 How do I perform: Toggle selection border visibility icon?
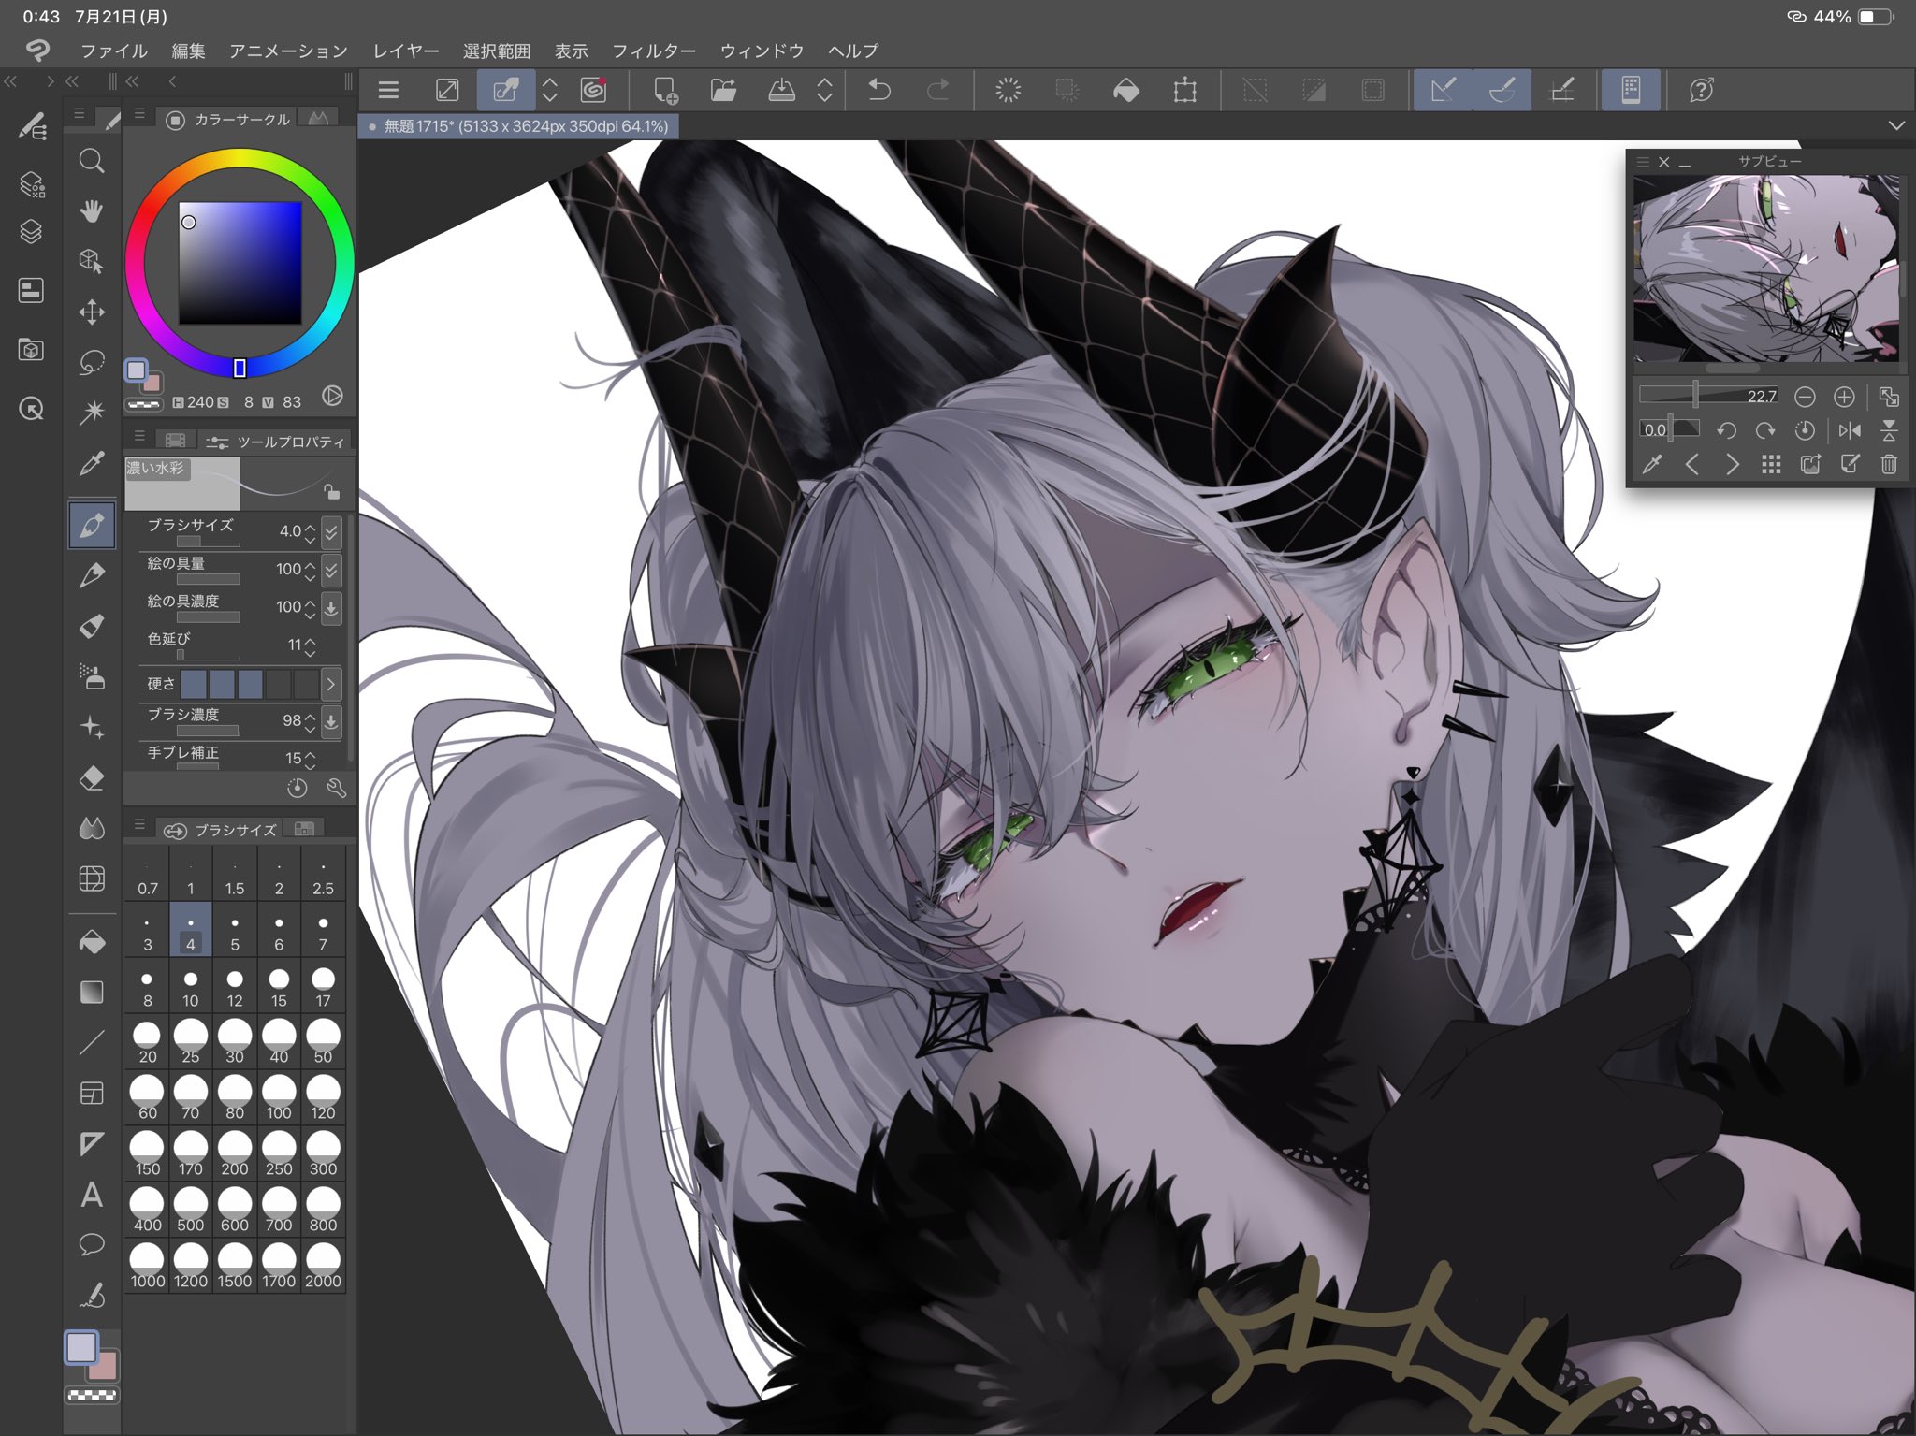tap(1372, 90)
